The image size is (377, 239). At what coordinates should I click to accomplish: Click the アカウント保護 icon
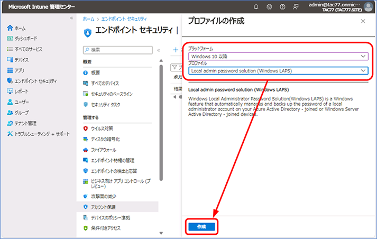85,207
